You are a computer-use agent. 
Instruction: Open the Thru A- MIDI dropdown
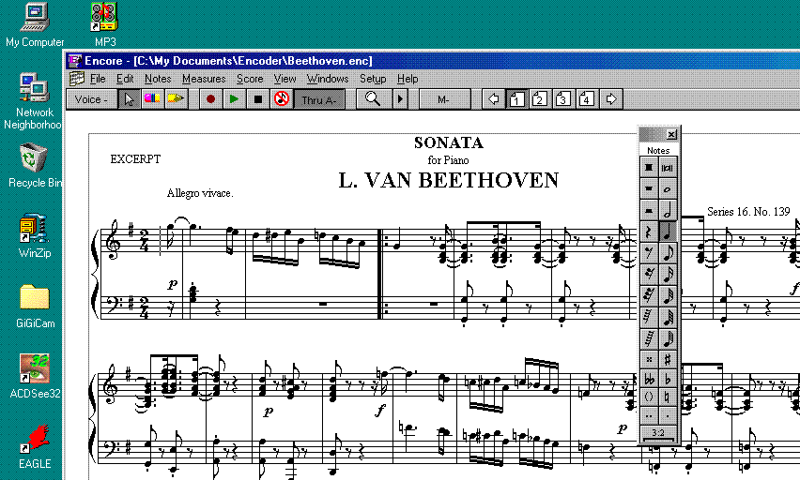(x=319, y=98)
